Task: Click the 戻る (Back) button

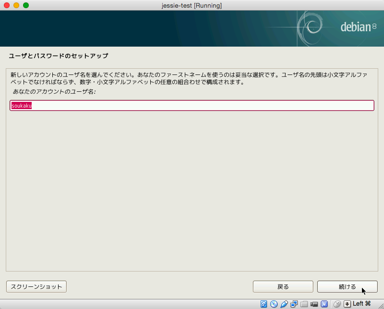Action: pyautogui.click(x=283, y=287)
